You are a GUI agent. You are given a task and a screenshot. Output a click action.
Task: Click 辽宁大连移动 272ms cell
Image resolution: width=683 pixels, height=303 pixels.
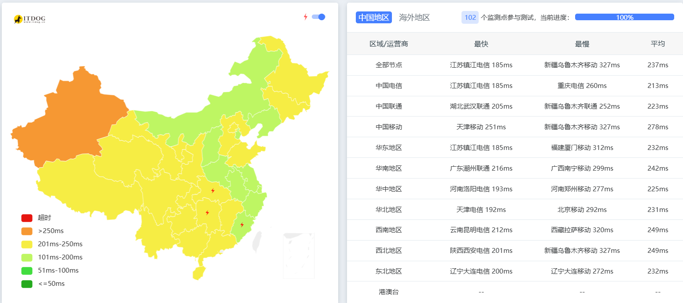582,271
